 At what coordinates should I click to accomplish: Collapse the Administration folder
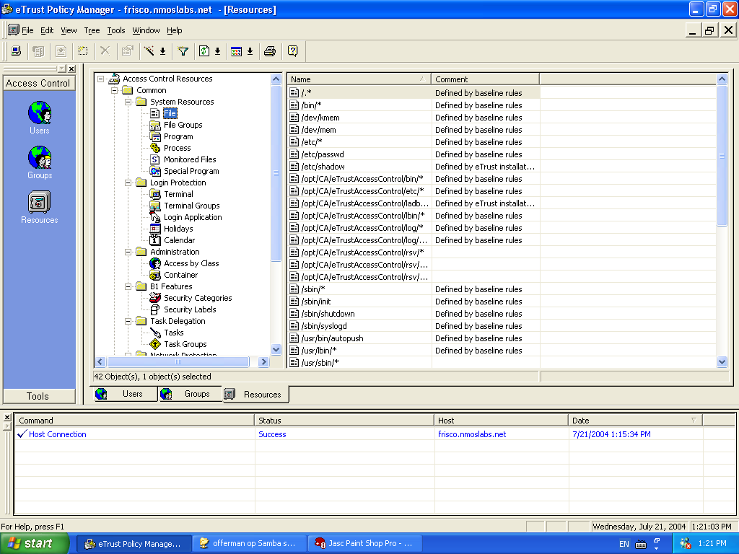(x=128, y=252)
